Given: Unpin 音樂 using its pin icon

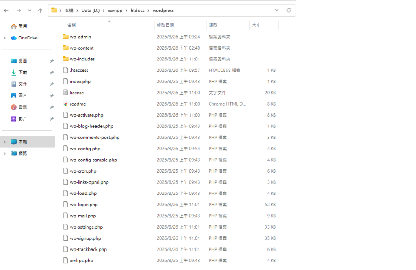Looking at the screenshot, I should coord(52,107).
